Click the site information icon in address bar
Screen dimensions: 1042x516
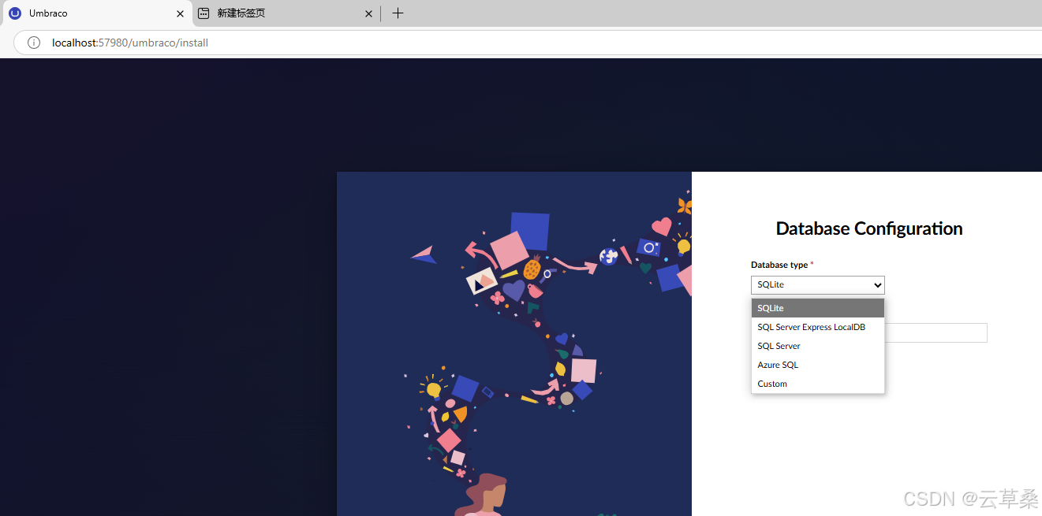(34, 43)
